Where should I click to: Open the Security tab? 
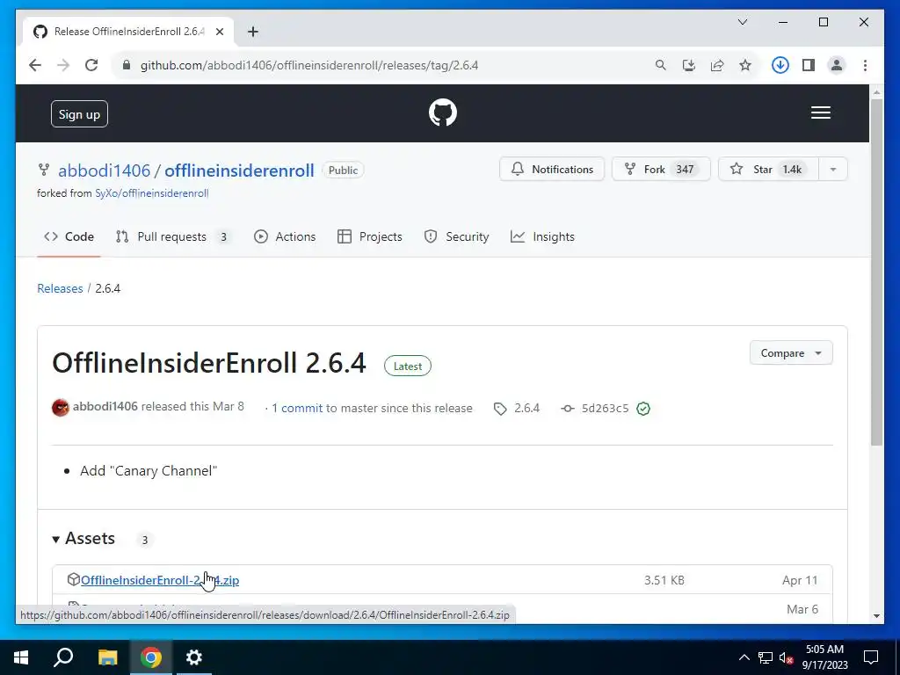coord(456,236)
